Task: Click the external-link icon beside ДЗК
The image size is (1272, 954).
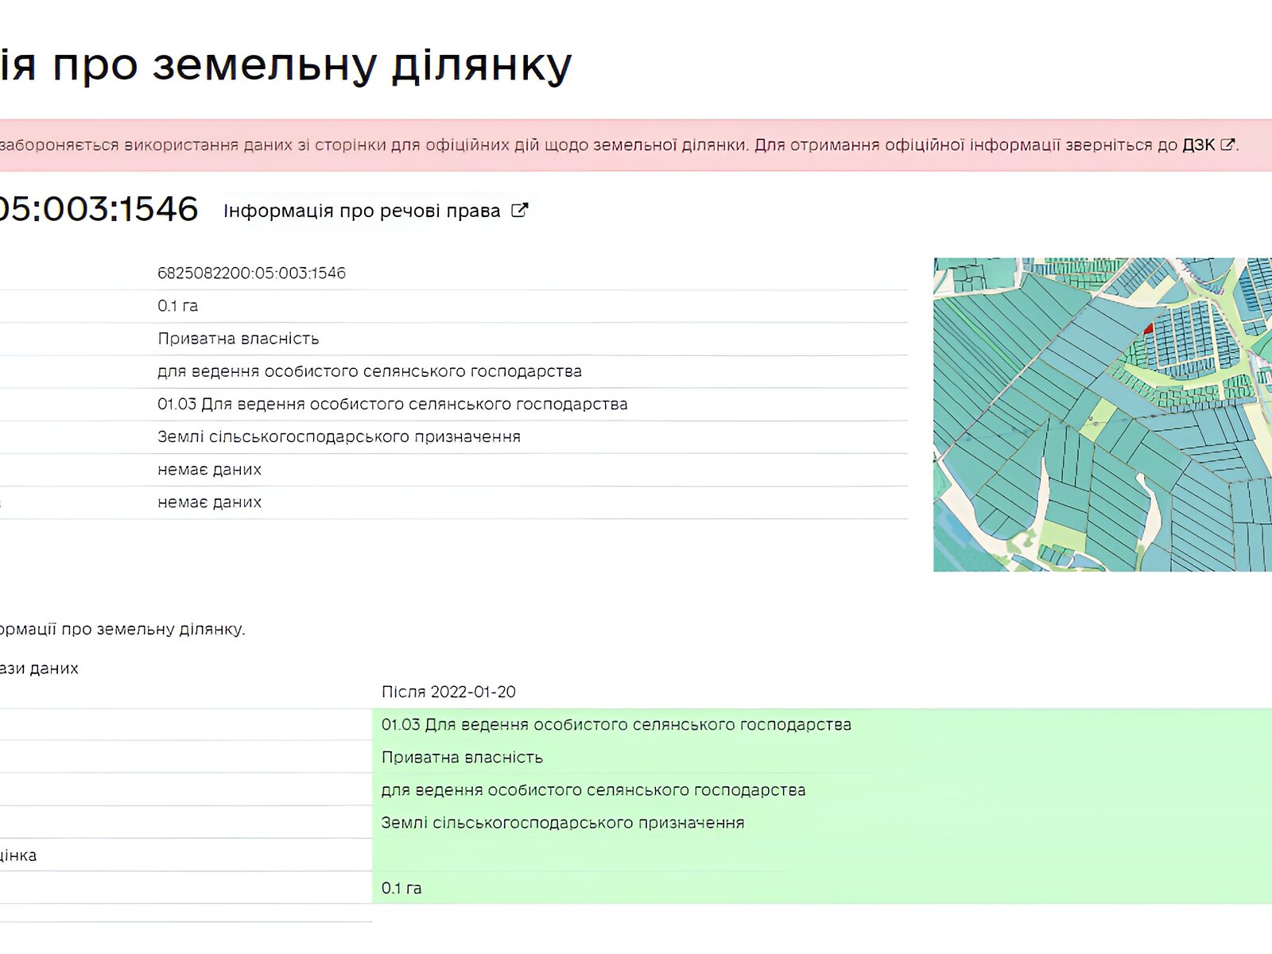Action: (x=1227, y=145)
